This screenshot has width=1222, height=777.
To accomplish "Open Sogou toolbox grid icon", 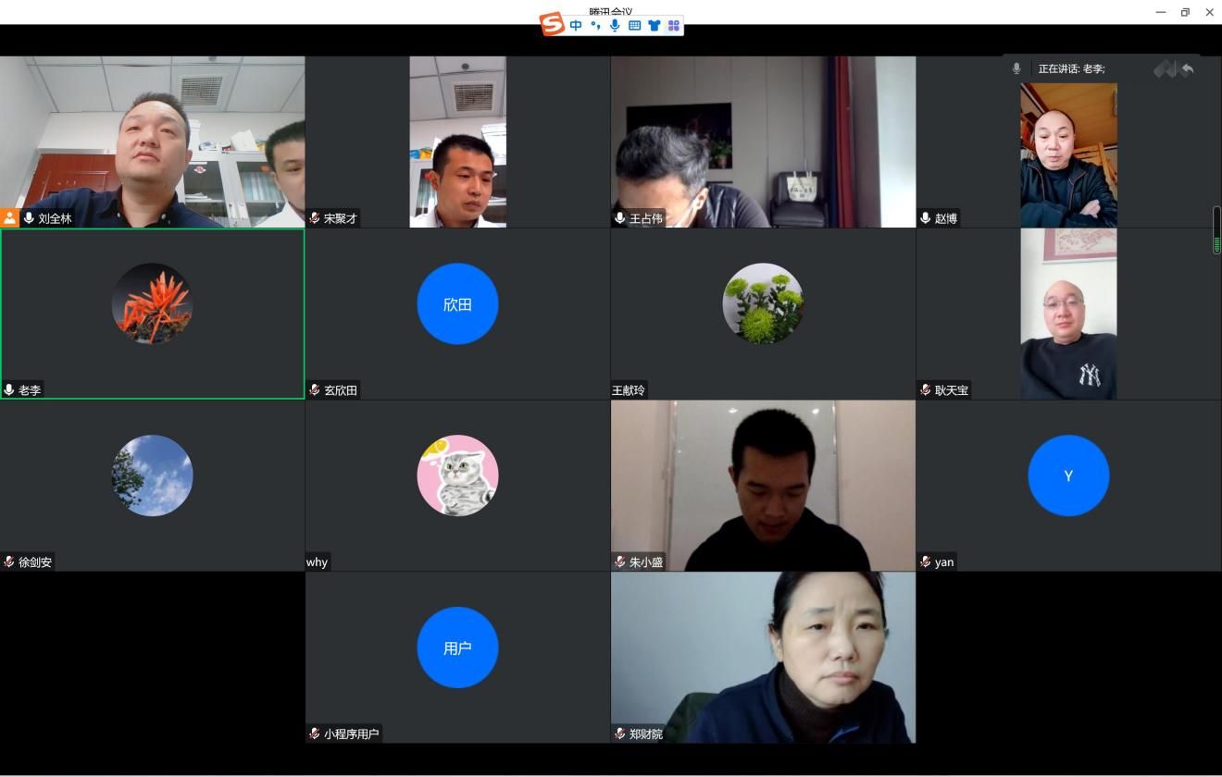I will pos(673,26).
